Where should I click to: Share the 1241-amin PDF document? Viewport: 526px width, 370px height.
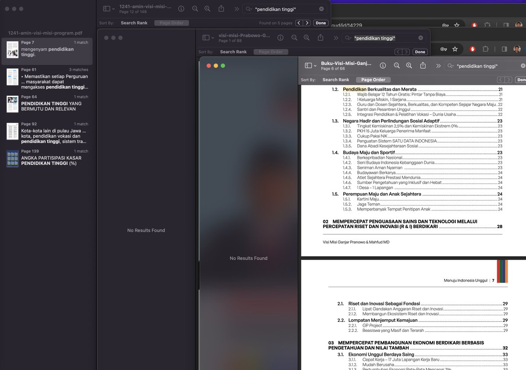point(221,9)
